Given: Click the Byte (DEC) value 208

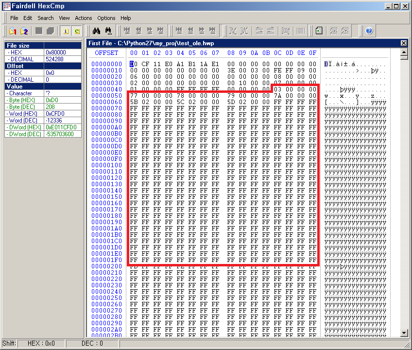Looking at the screenshot, I should tap(63, 107).
